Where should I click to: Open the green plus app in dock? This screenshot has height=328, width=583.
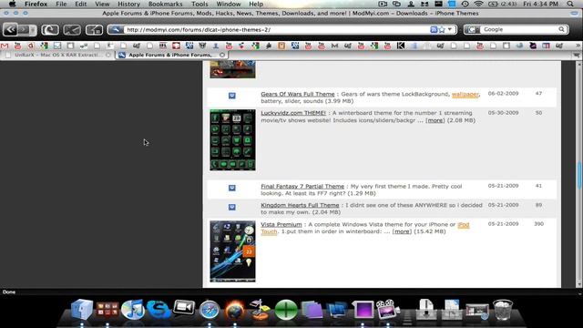tap(286, 310)
